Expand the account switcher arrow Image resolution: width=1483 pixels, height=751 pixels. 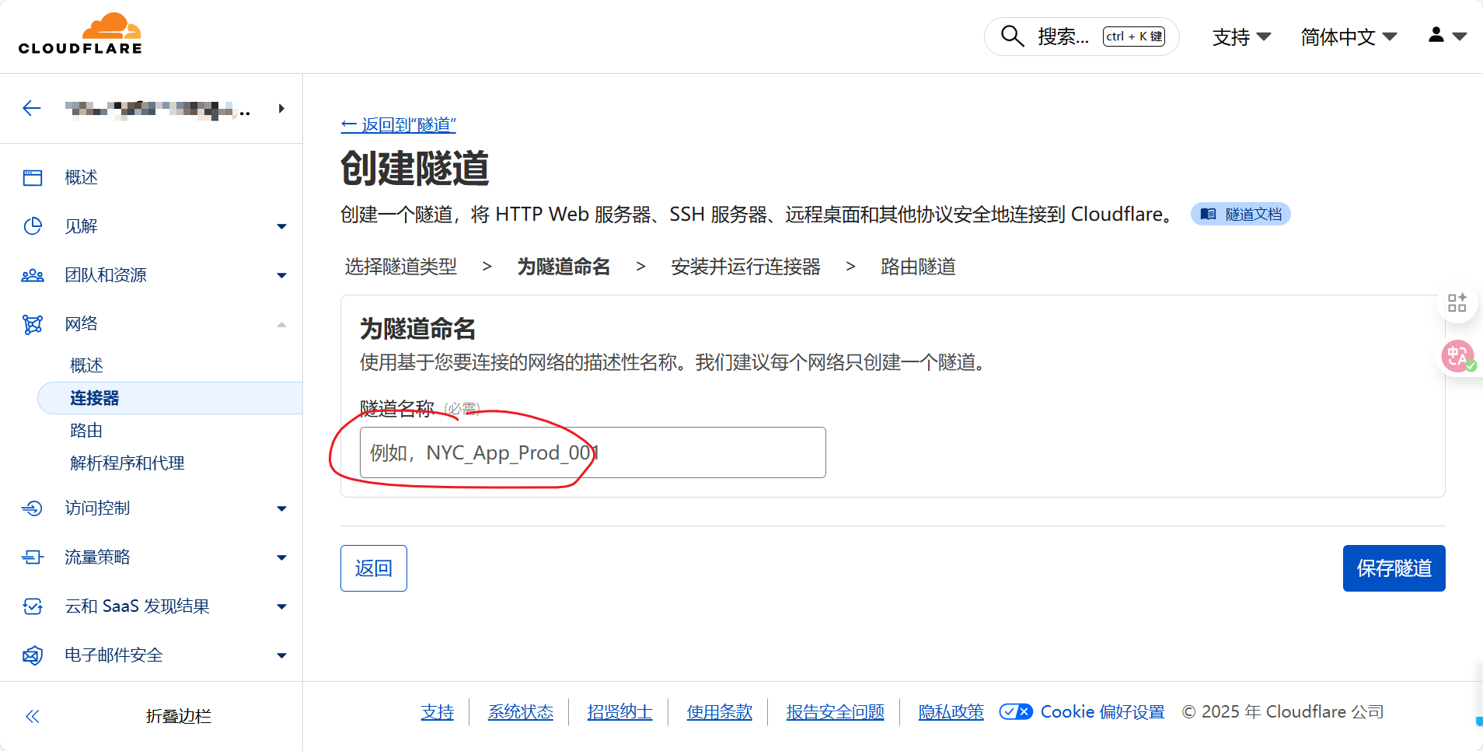pyautogui.click(x=281, y=109)
